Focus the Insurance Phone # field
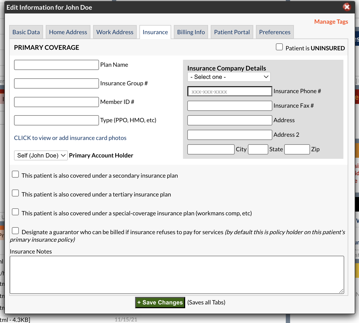The width and height of the screenshot is (359, 323). [230, 91]
